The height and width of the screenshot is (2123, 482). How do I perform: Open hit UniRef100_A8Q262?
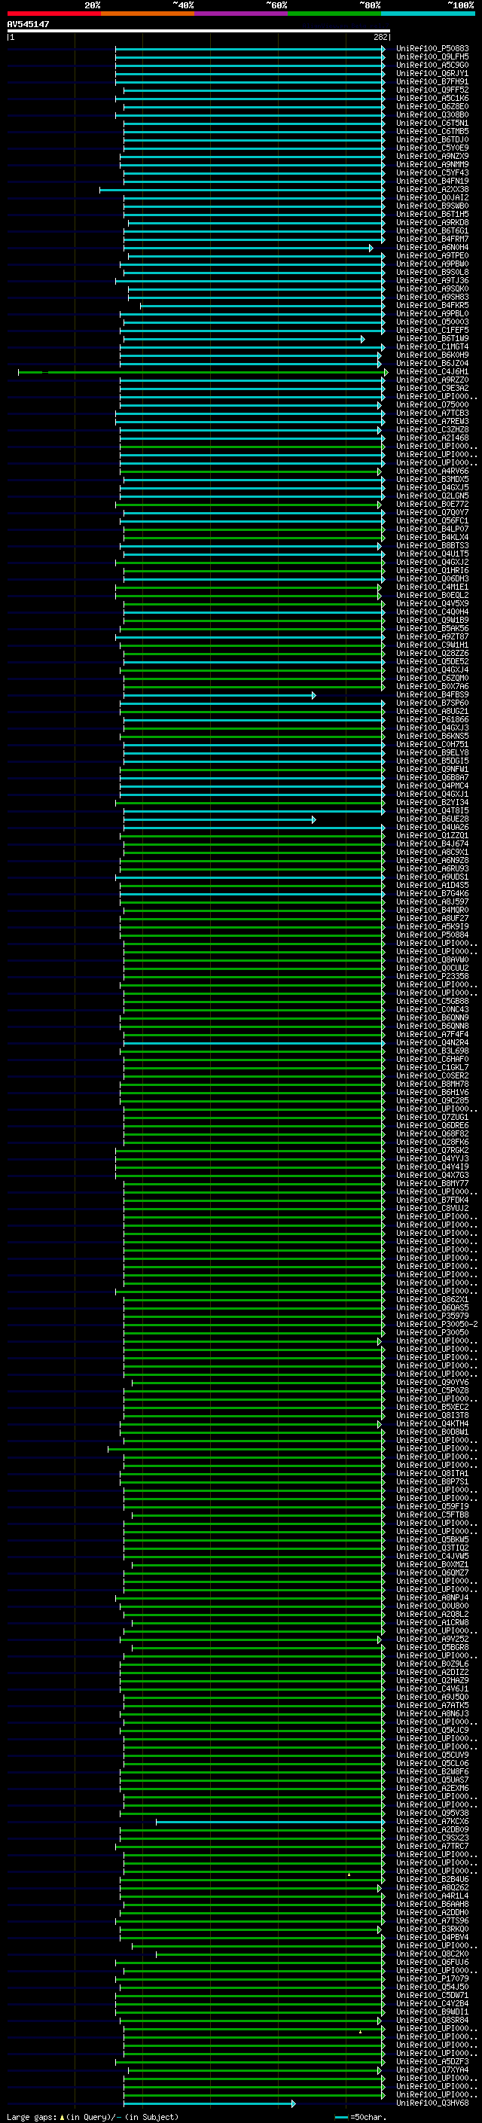pos(432,1887)
